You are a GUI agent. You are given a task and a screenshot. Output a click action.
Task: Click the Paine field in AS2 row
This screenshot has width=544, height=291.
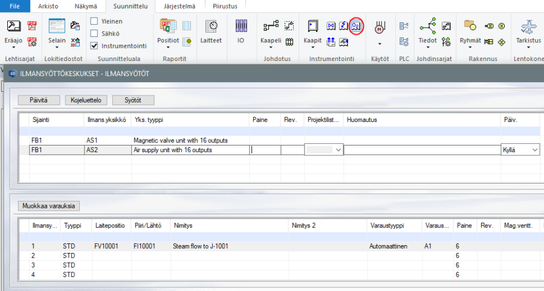pos(265,150)
